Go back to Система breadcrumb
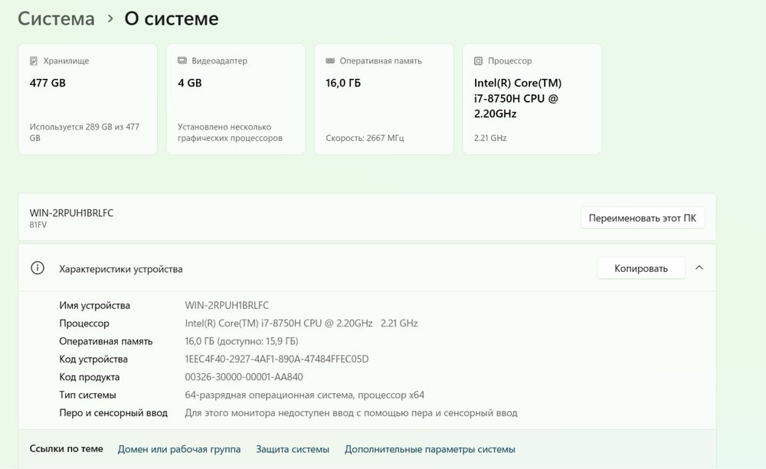Screen dimensions: 766x469 (56, 19)
